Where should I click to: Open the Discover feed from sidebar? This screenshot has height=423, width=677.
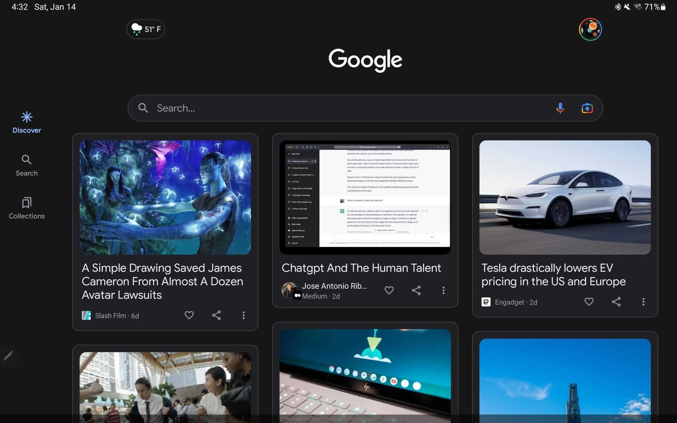(x=26, y=122)
